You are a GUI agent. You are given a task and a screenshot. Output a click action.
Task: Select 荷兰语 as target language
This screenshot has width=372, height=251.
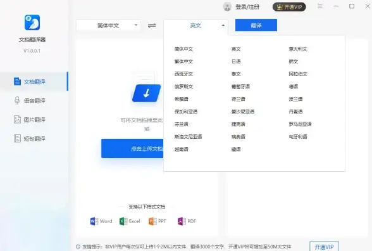(238, 99)
